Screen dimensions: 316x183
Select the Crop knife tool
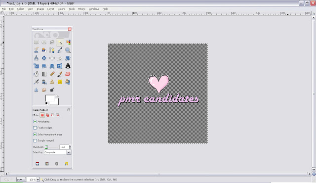tap(60, 58)
